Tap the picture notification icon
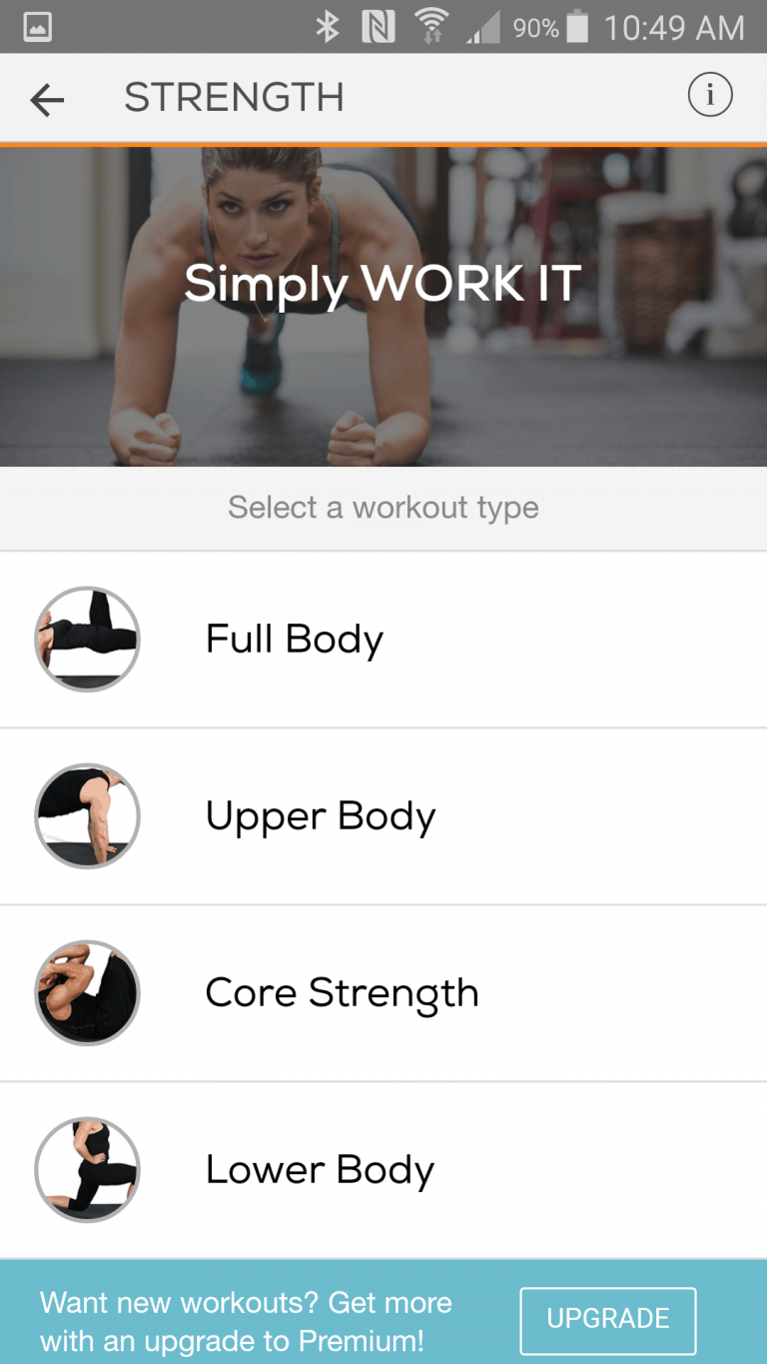Image resolution: width=767 pixels, height=1364 pixels. click(x=37, y=27)
